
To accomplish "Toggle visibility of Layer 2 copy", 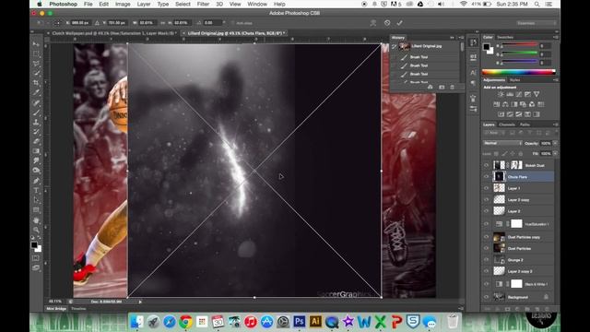I will (x=486, y=199).
